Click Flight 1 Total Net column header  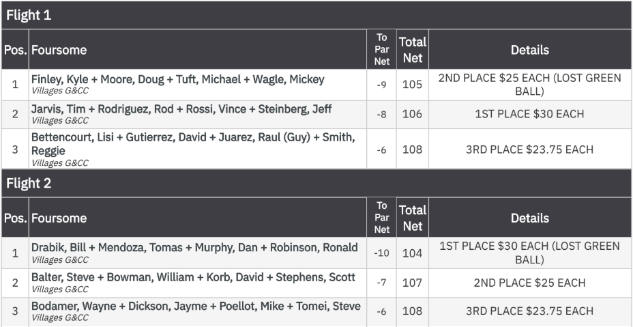pos(413,49)
